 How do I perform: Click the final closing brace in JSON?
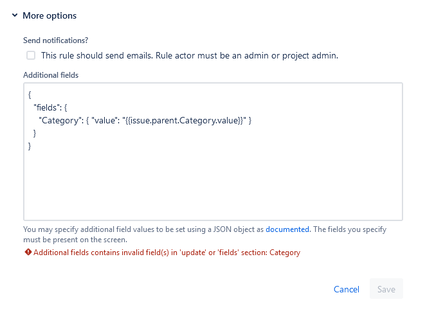click(30, 147)
